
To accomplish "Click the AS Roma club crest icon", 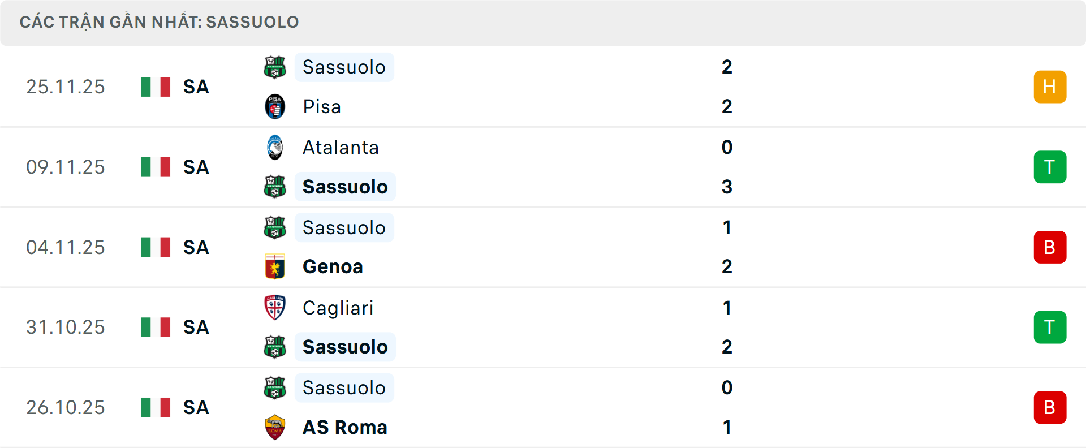I will (275, 427).
